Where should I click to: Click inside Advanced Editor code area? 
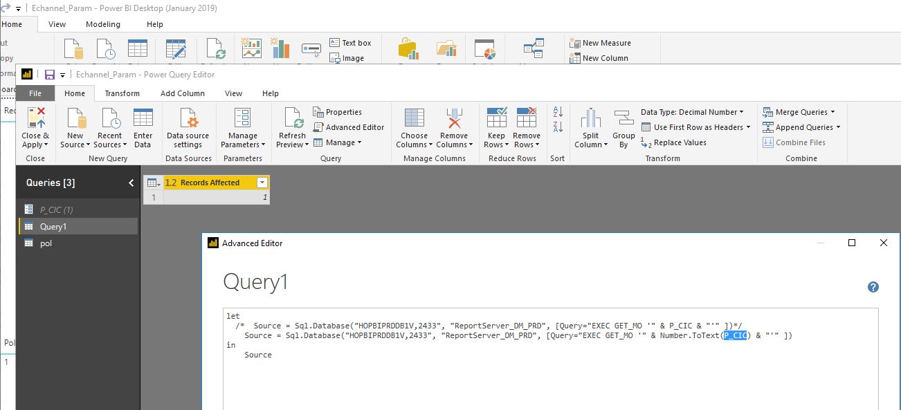pyautogui.click(x=551, y=358)
